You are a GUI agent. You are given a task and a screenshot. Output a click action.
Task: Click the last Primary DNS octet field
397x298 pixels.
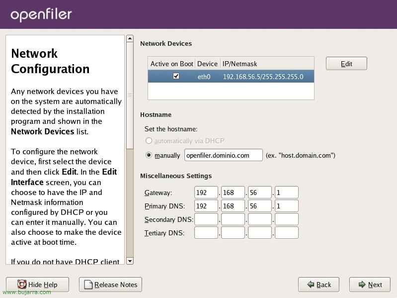coord(286,206)
